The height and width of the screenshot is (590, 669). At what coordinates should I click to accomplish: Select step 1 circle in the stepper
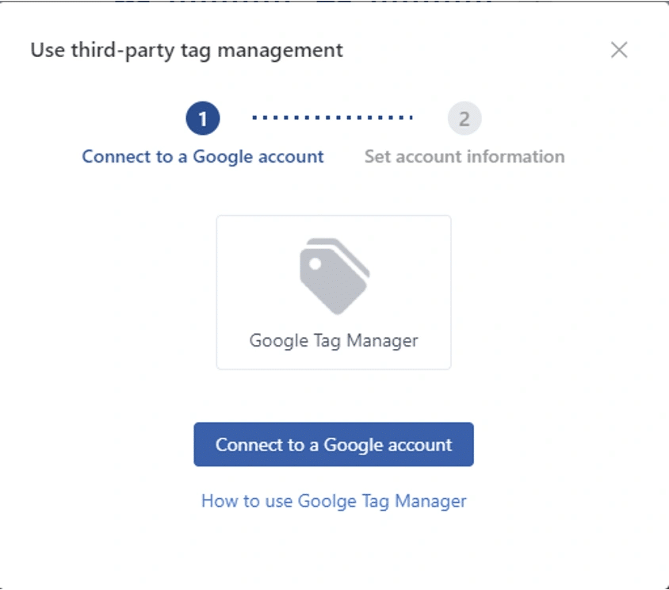[203, 118]
